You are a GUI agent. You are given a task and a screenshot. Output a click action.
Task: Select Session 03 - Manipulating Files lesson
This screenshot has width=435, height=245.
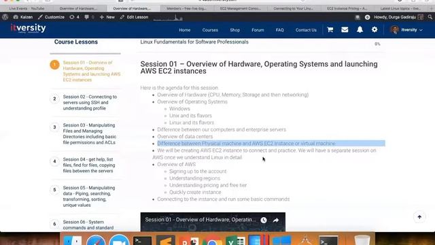(90, 133)
